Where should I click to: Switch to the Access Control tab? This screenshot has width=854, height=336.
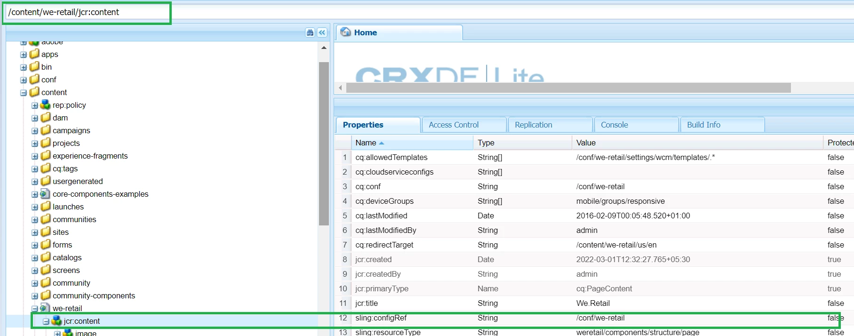(464, 125)
